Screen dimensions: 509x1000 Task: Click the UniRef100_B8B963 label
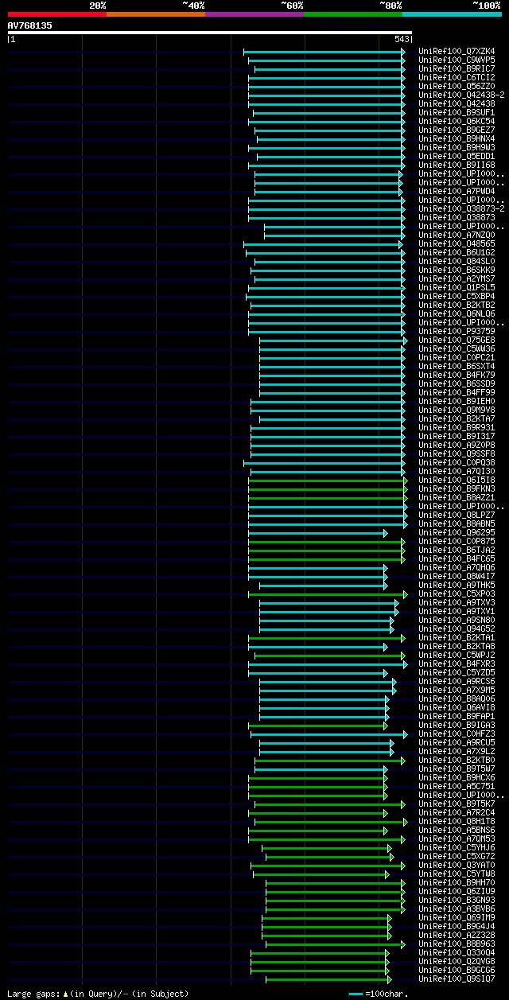[457, 944]
